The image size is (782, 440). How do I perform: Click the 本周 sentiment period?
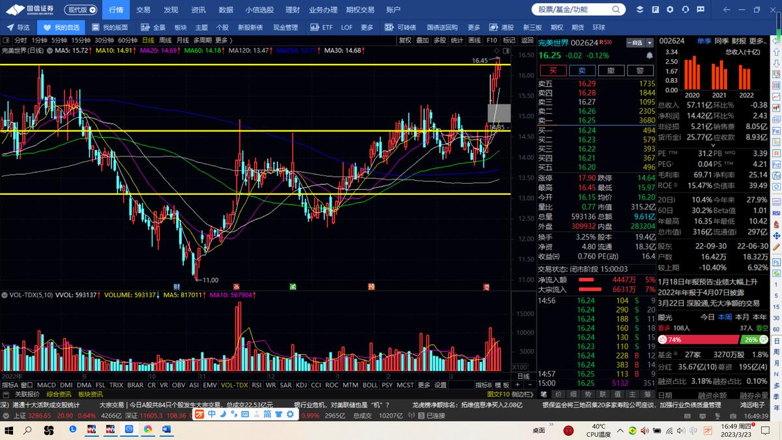[x=725, y=317]
